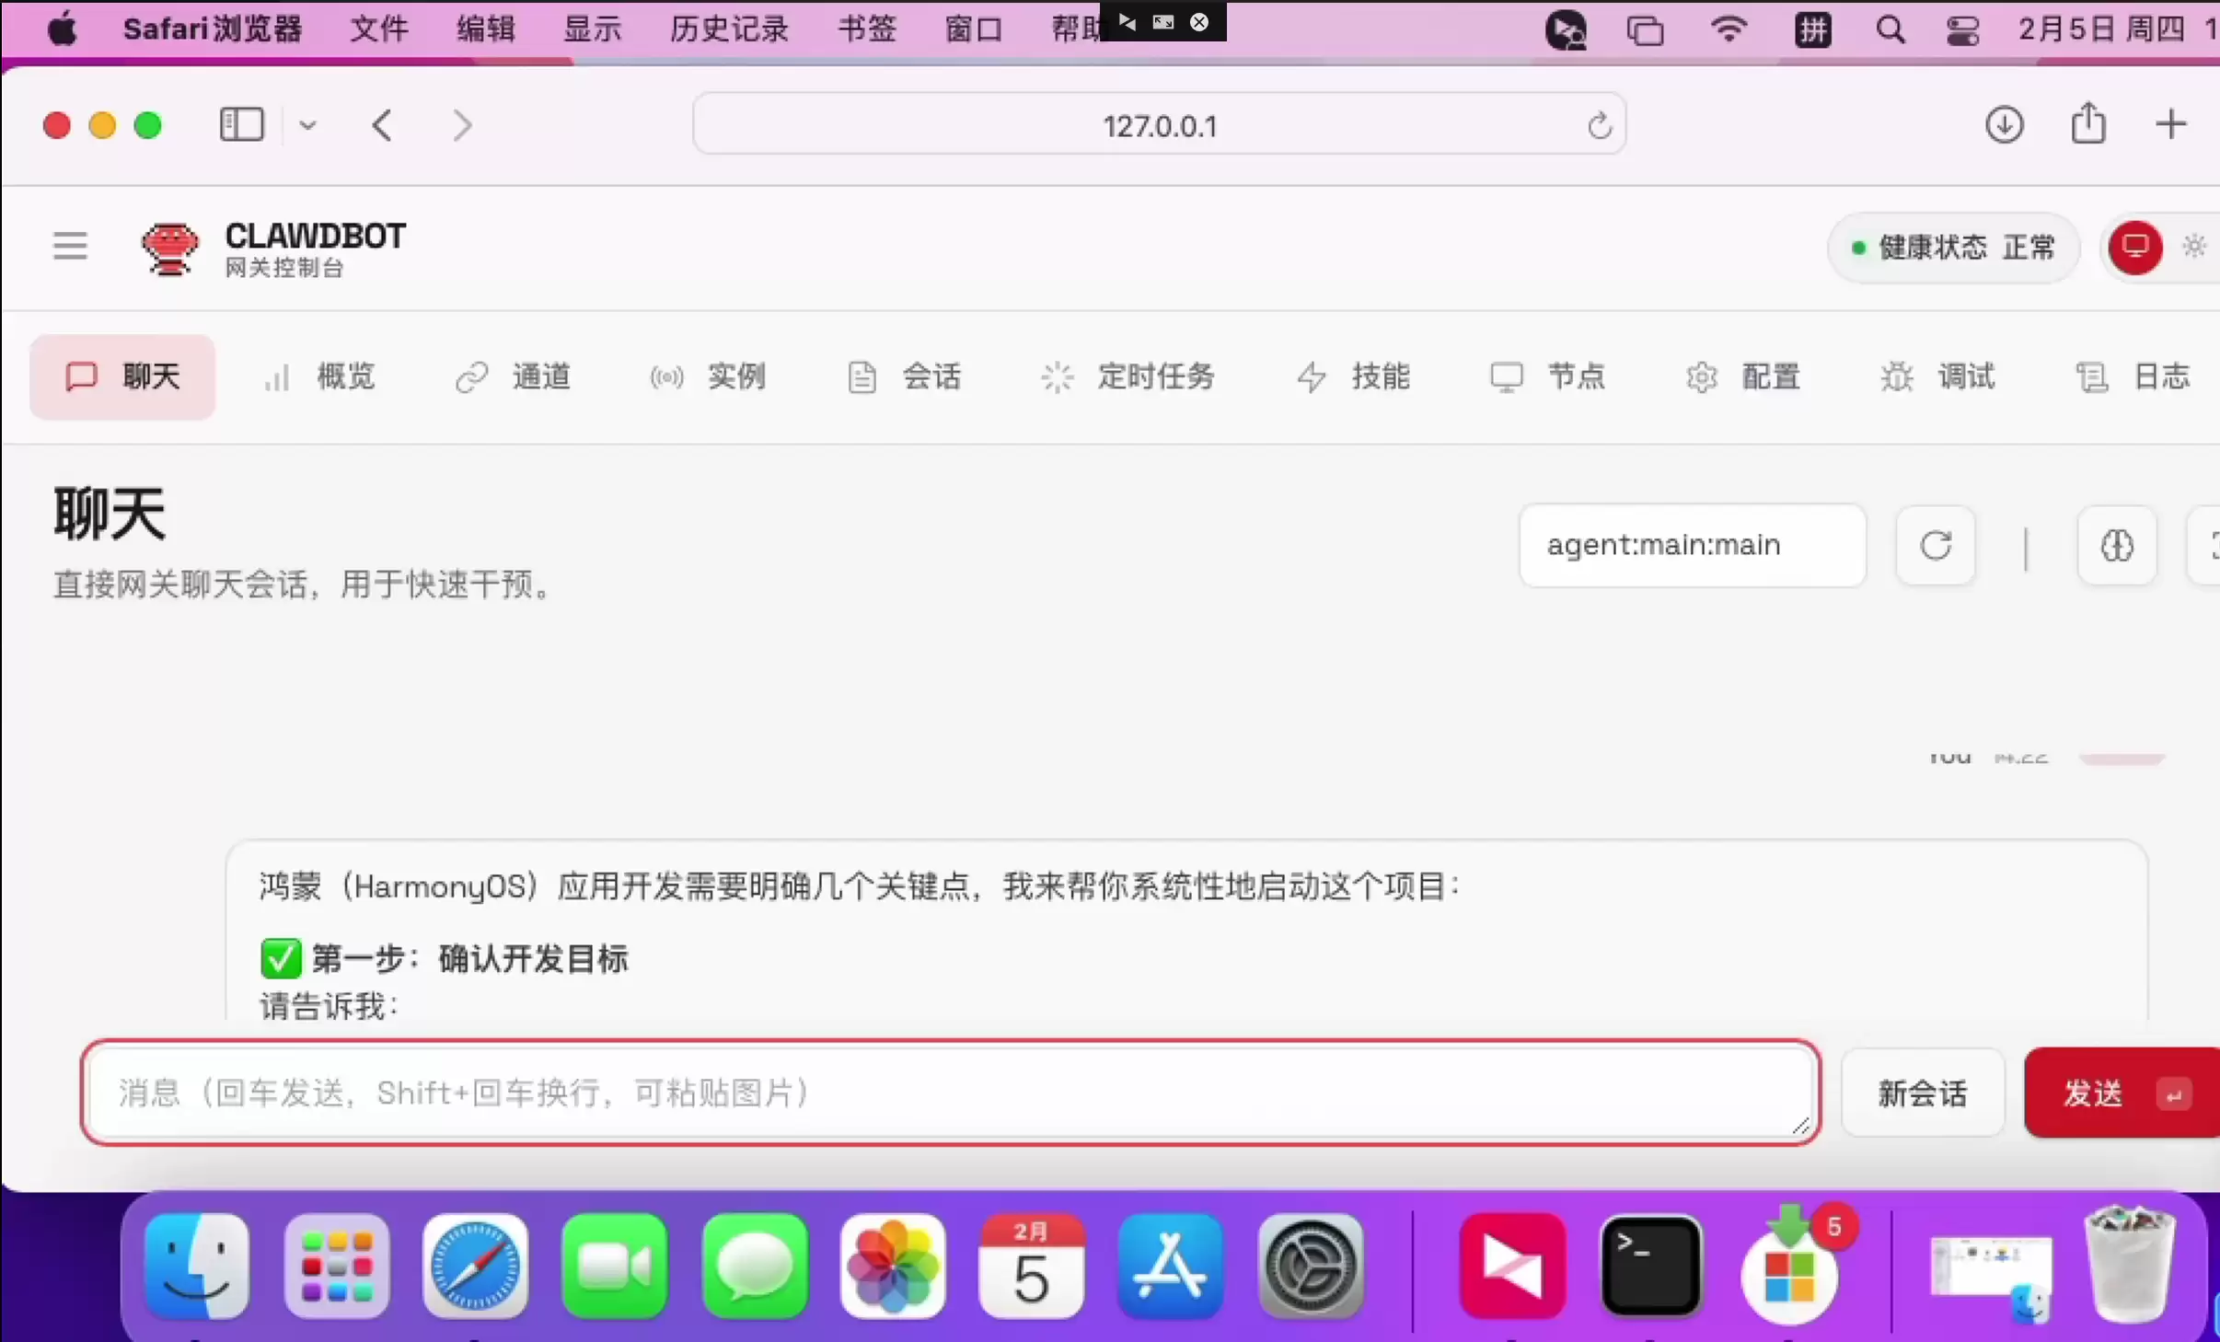
Task: Toggle the Safari sidebar
Action: (x=241, y=124)
